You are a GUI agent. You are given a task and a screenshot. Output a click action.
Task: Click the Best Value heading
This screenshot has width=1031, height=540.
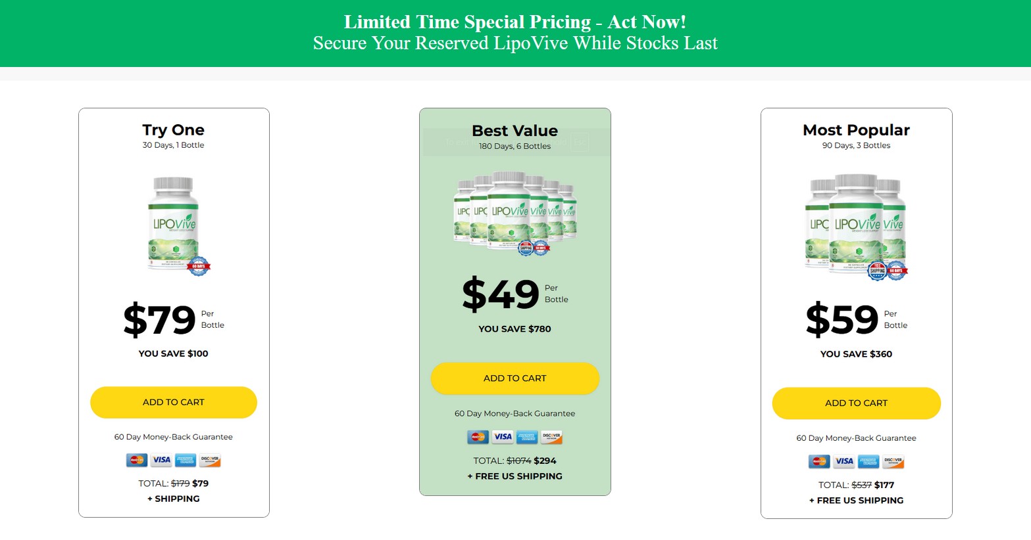click(515, 131)
